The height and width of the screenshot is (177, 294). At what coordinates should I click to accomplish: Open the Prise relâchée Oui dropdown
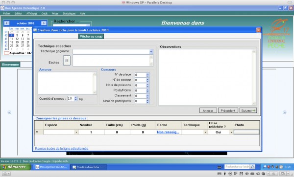[231, 132]
